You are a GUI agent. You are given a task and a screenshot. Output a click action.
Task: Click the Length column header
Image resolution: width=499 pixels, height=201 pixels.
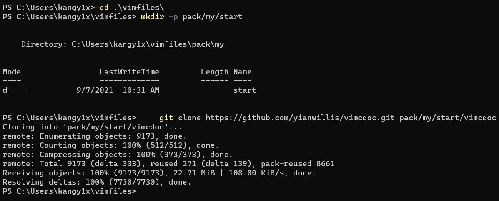pos(215,72)
